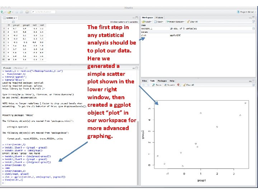
Task: Click Clear All in the Workspace pane
Action: [x=192, y=22]
